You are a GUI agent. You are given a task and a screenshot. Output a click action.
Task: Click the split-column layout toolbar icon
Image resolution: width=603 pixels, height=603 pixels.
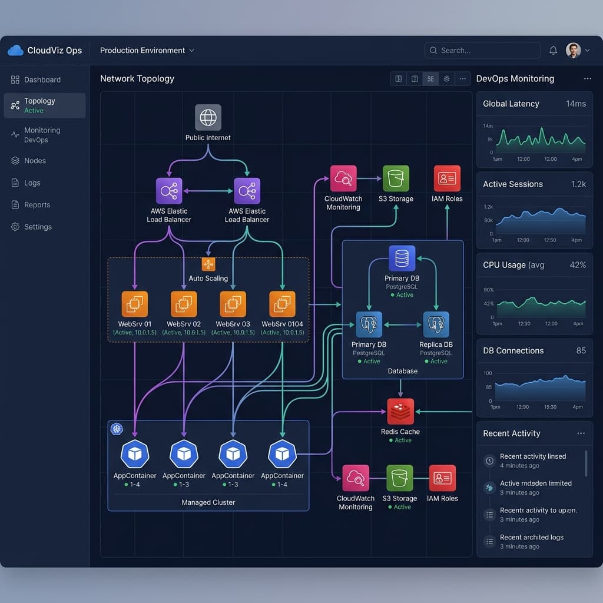click(399, 79)
